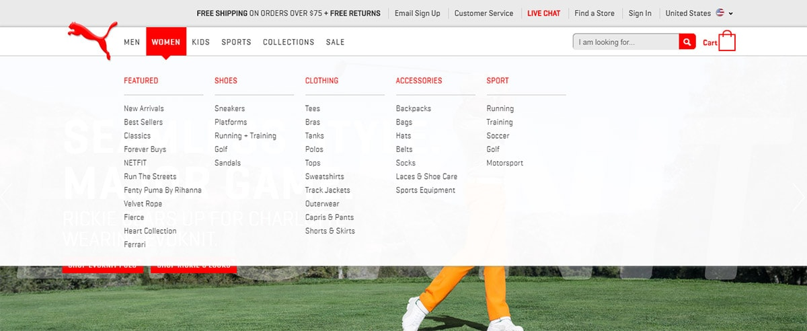Expand the United States country dropdown arrow

[x=731, y=13]
